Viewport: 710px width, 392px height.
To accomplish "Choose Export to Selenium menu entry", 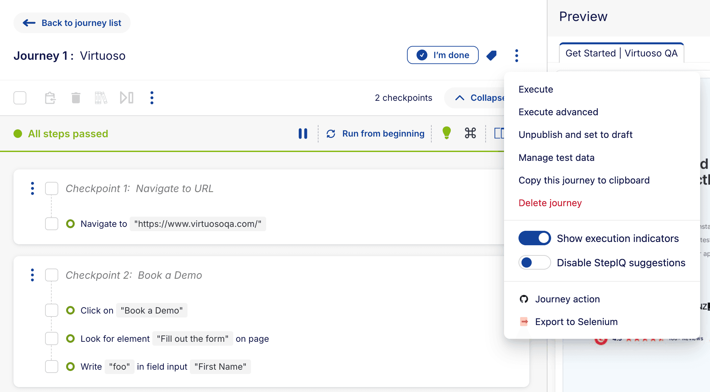I will pyautogui.click(x=576, y=322).
